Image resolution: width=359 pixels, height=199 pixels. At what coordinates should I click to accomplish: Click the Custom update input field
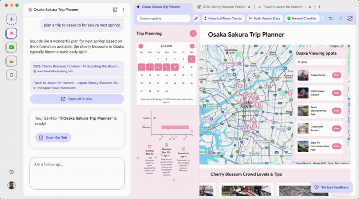point(164,18)
